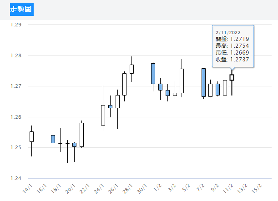Click the 1.27 y-axis price label

pyautogui.click(x=16, y=86)
